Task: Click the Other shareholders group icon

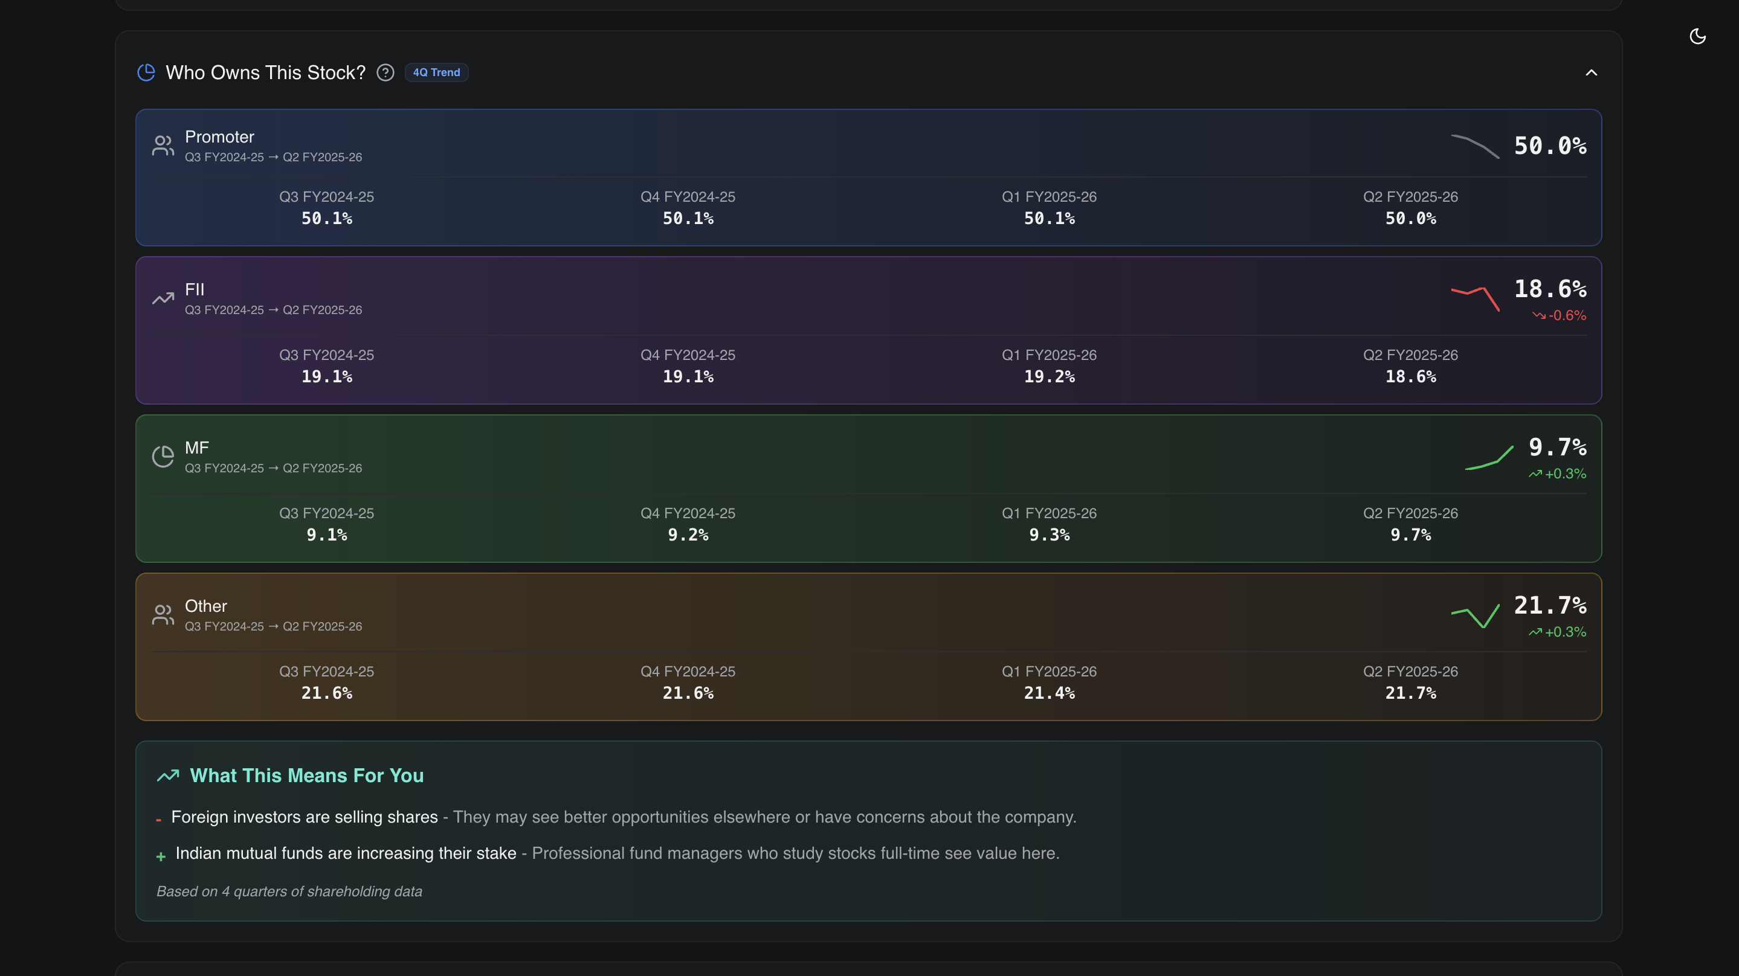Action: (162, 614)
